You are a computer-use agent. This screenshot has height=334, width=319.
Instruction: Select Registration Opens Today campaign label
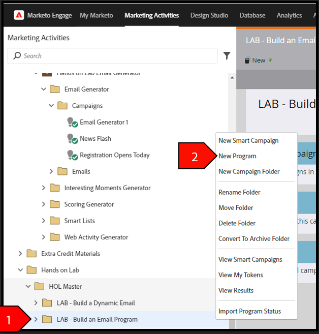click(x=115, y=155)
